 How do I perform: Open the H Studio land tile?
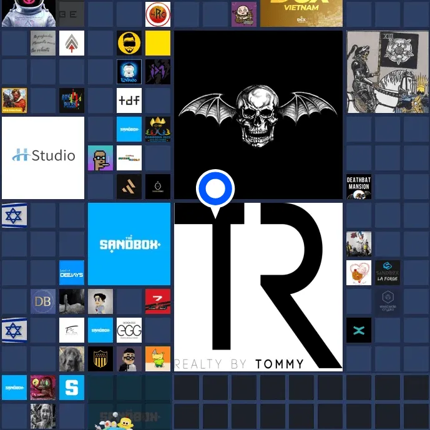click(43, 158)
